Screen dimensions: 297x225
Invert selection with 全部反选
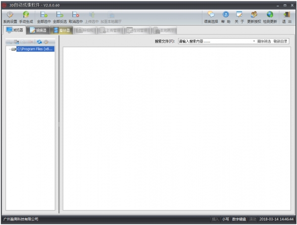coord(60,17)
